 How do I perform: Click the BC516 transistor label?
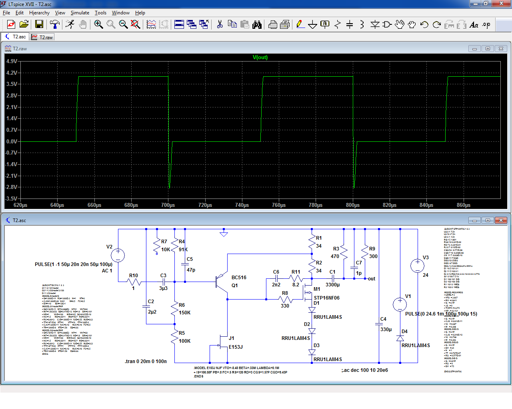click(x=239, y=278)
